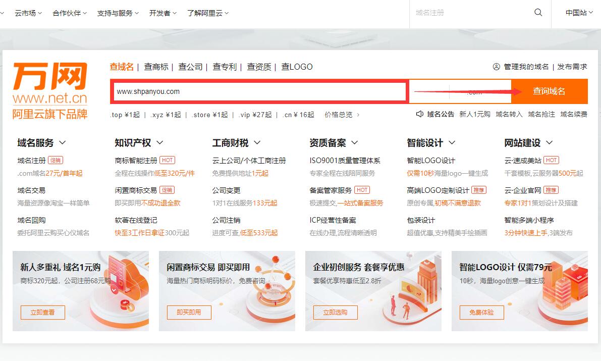Expand the 知识产权 category
Image resolution: width=601 pixels, height=361 pixels.
click(x=139, y=143)
